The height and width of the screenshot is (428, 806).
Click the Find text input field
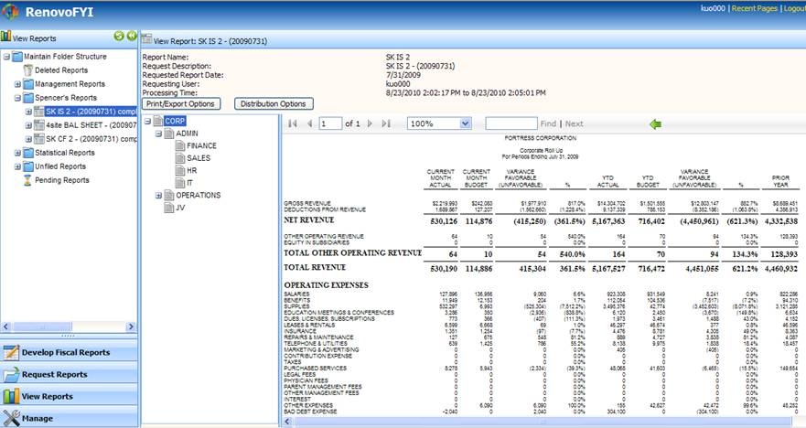(x=510, y=123)
